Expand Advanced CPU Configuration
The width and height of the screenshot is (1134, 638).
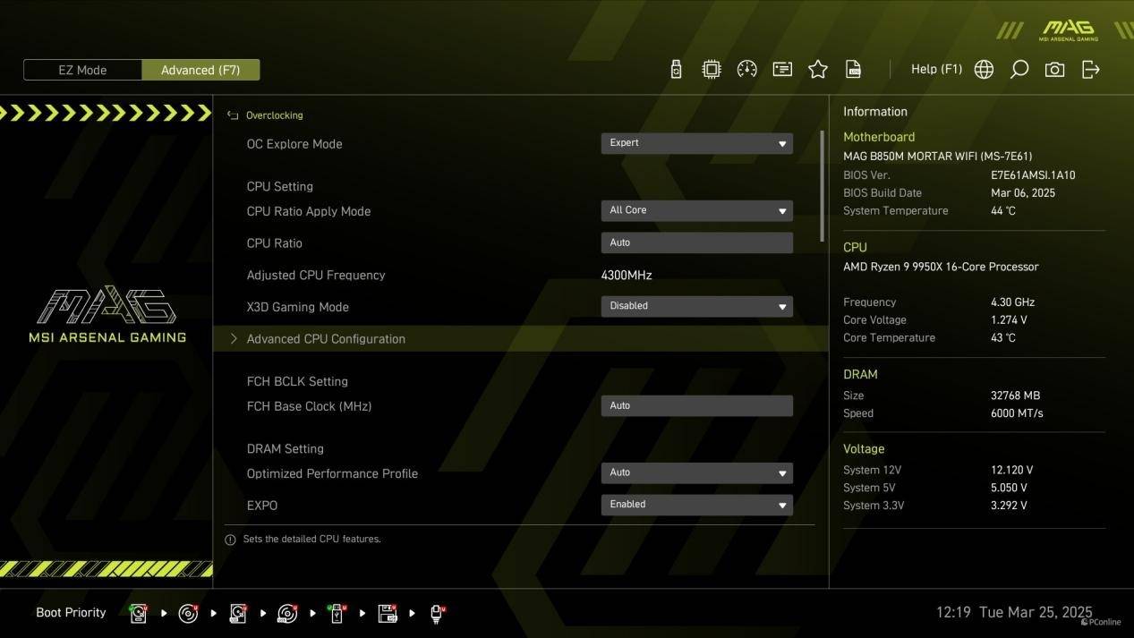[521, 339]
